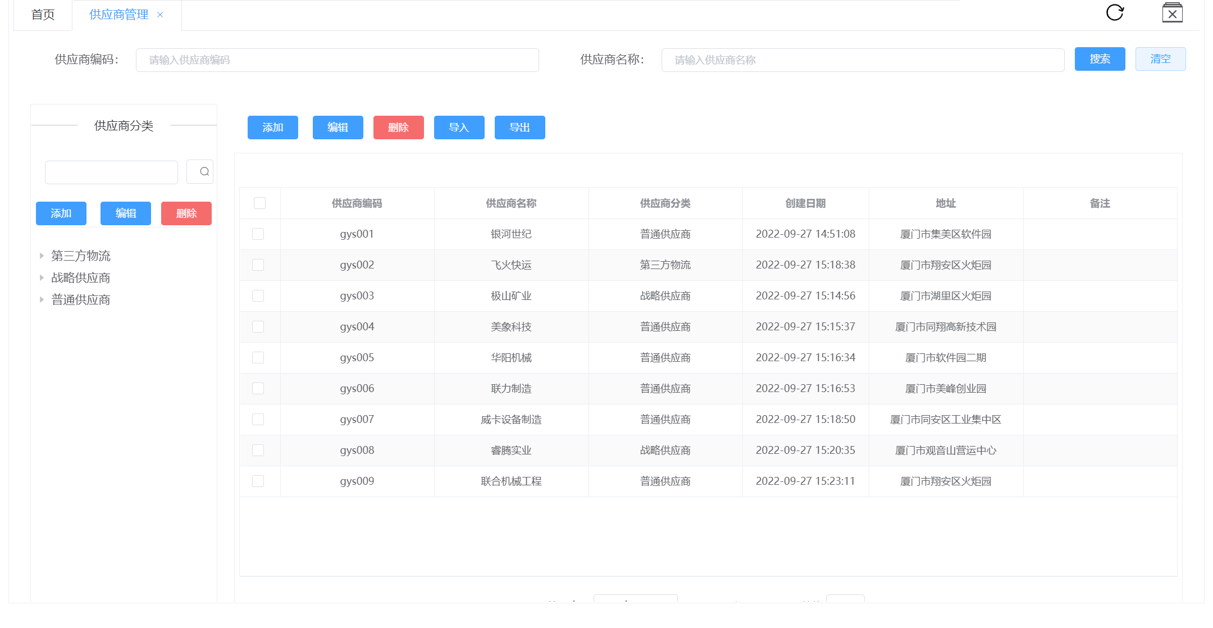
Task: Select the gys009 row checkbox
Action: tap(258, 481)
